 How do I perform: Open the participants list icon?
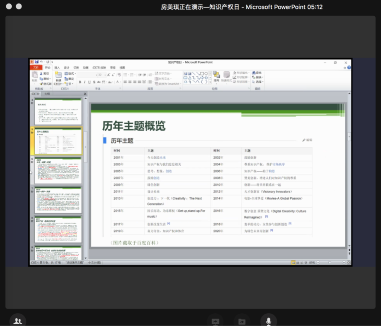(x=17, y=321)
